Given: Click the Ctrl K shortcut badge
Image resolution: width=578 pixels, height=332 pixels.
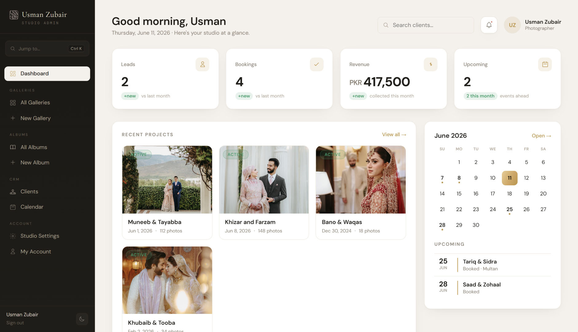Looking at the screenshot, I should point(76,49).
